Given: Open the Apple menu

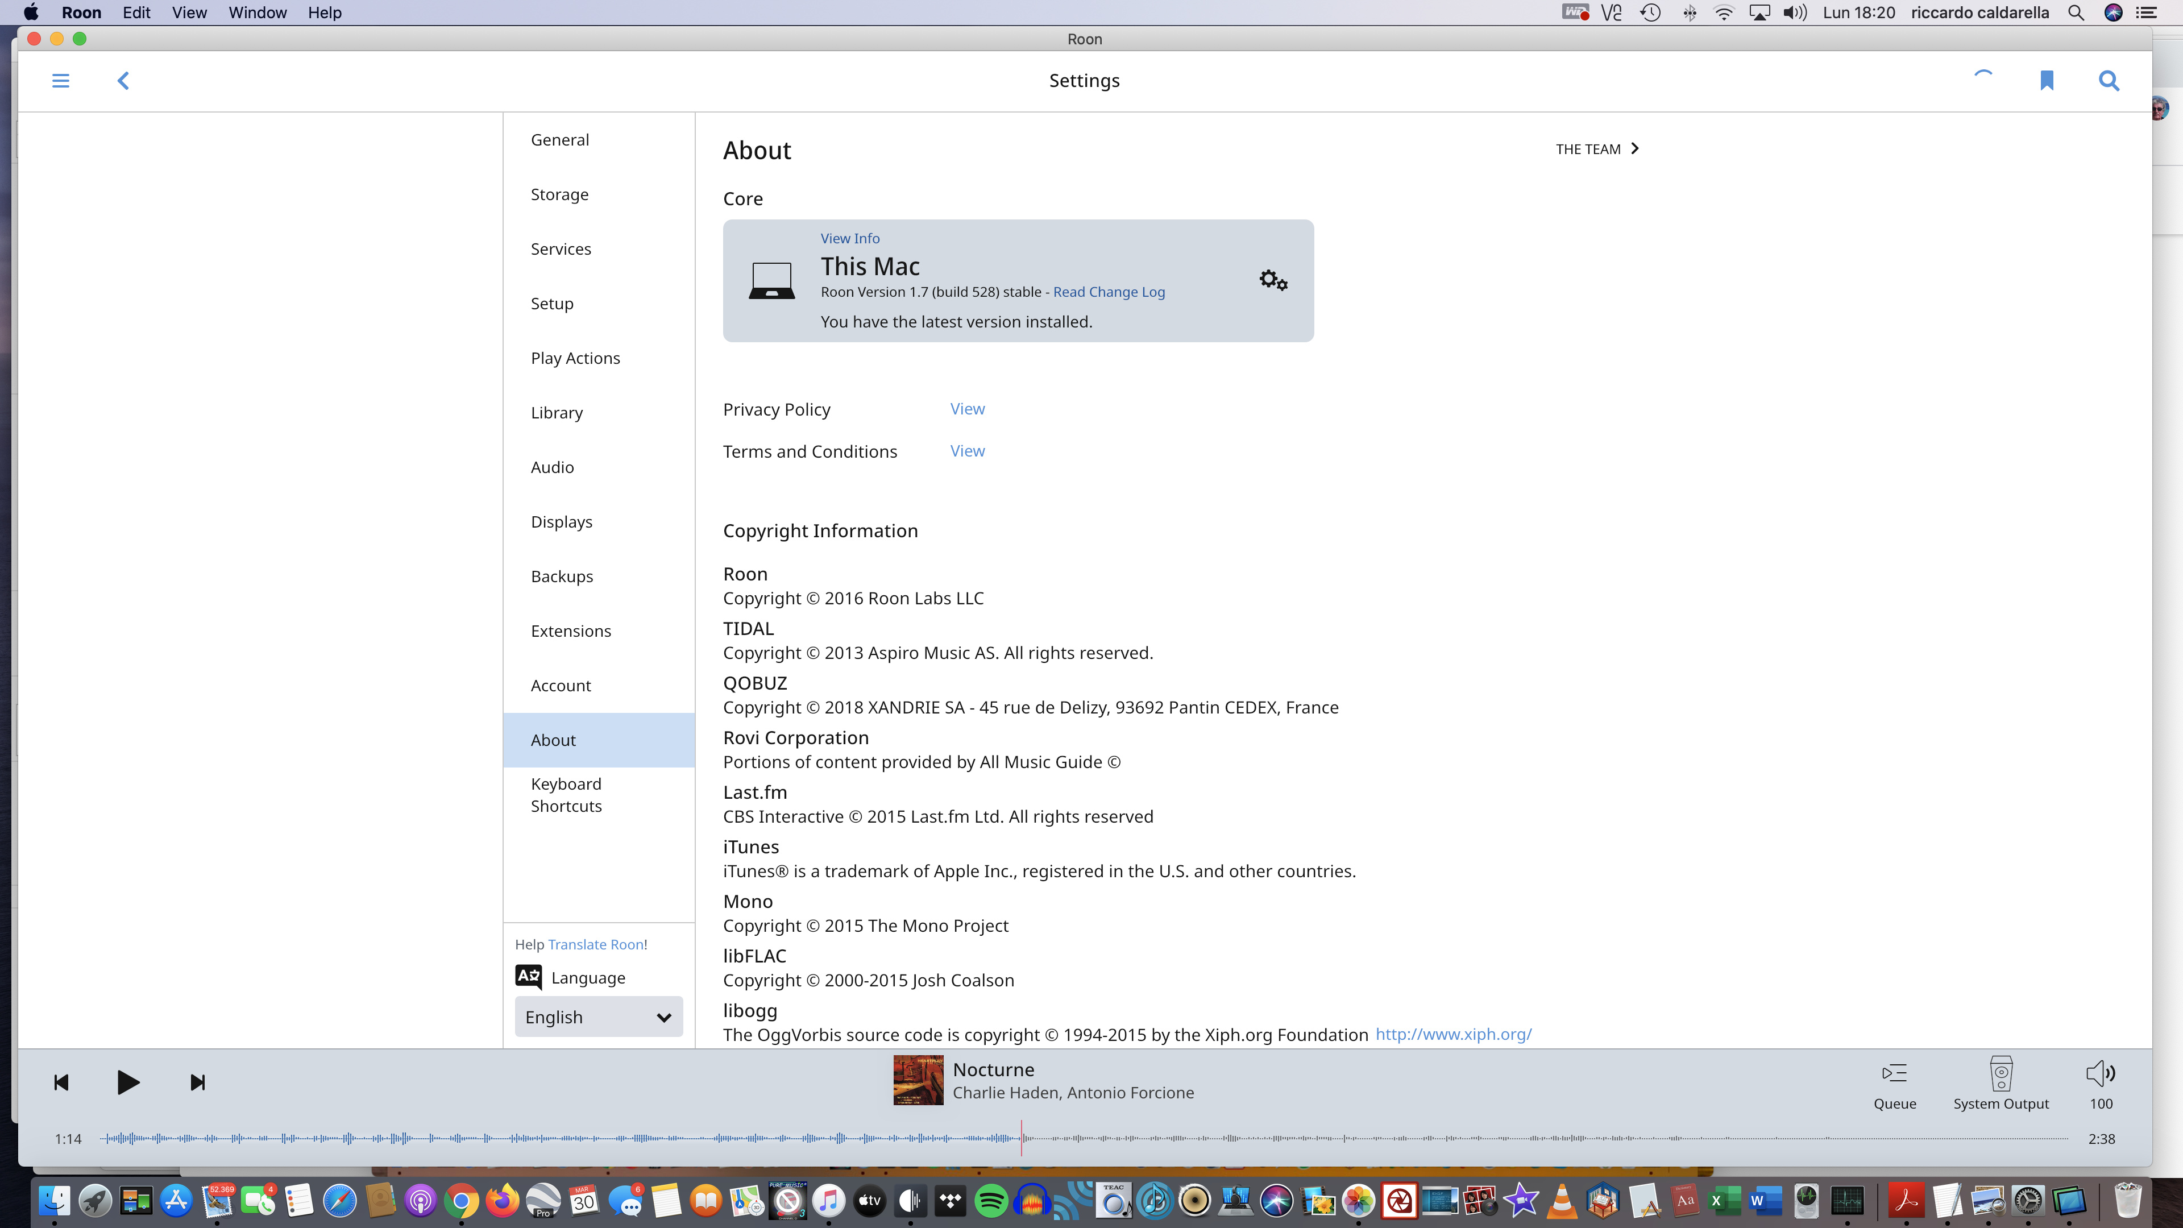Looking at the screenshot, I should pyautogui.click(x=31, y=13).
